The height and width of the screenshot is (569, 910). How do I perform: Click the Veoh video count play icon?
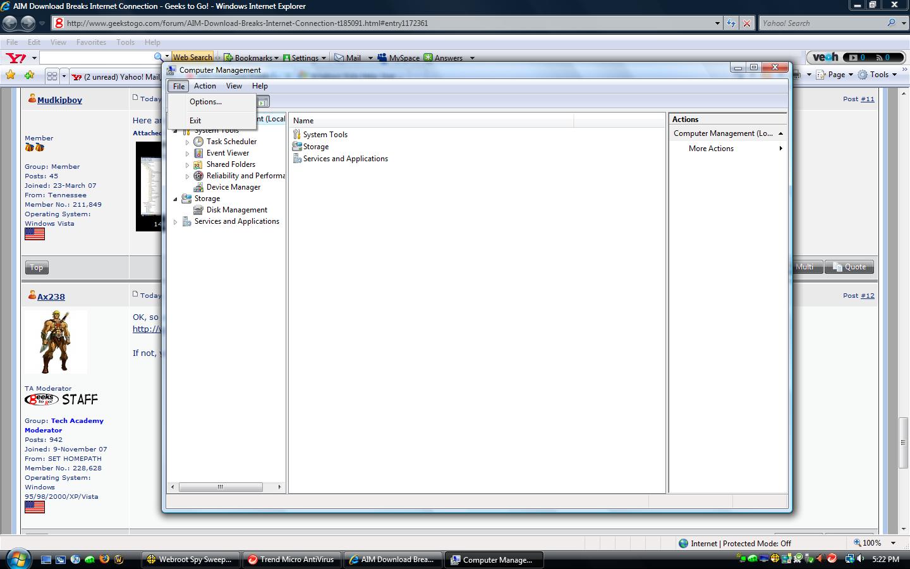[x=854, y=58]
